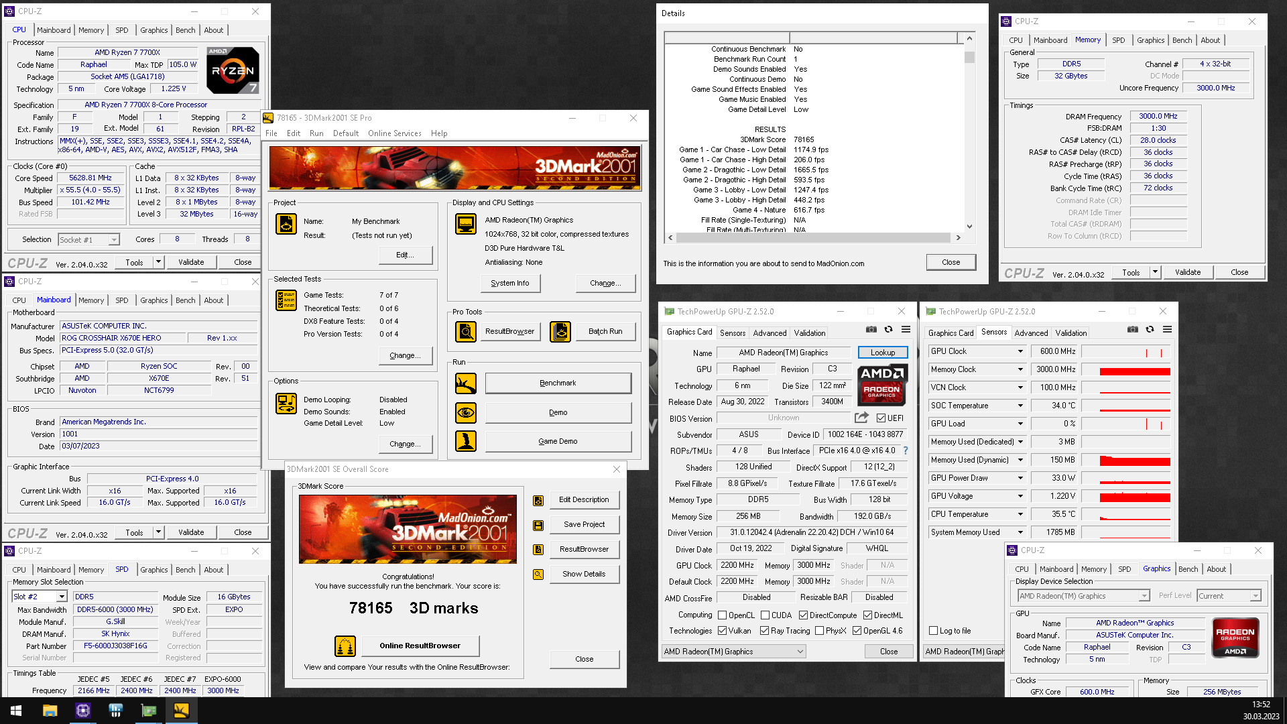The width and height of the screenshot is (1287, 724).
Task: Refresh GPU-Z Graphics Card window
Action: click(x=889, y=330)
